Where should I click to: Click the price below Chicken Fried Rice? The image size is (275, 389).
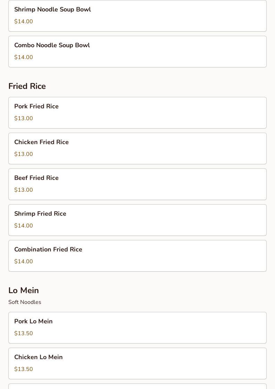(24, 154)
